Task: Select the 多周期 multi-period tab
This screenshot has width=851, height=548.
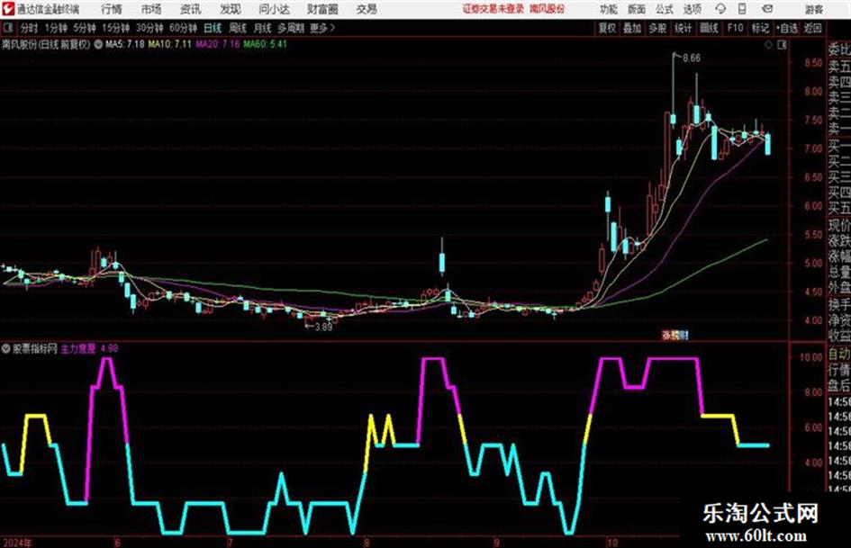Action: 291,28
